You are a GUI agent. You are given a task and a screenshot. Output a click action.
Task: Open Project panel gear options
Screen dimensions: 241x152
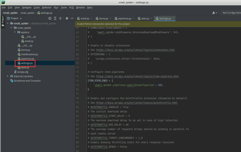[x=67, y=18]
